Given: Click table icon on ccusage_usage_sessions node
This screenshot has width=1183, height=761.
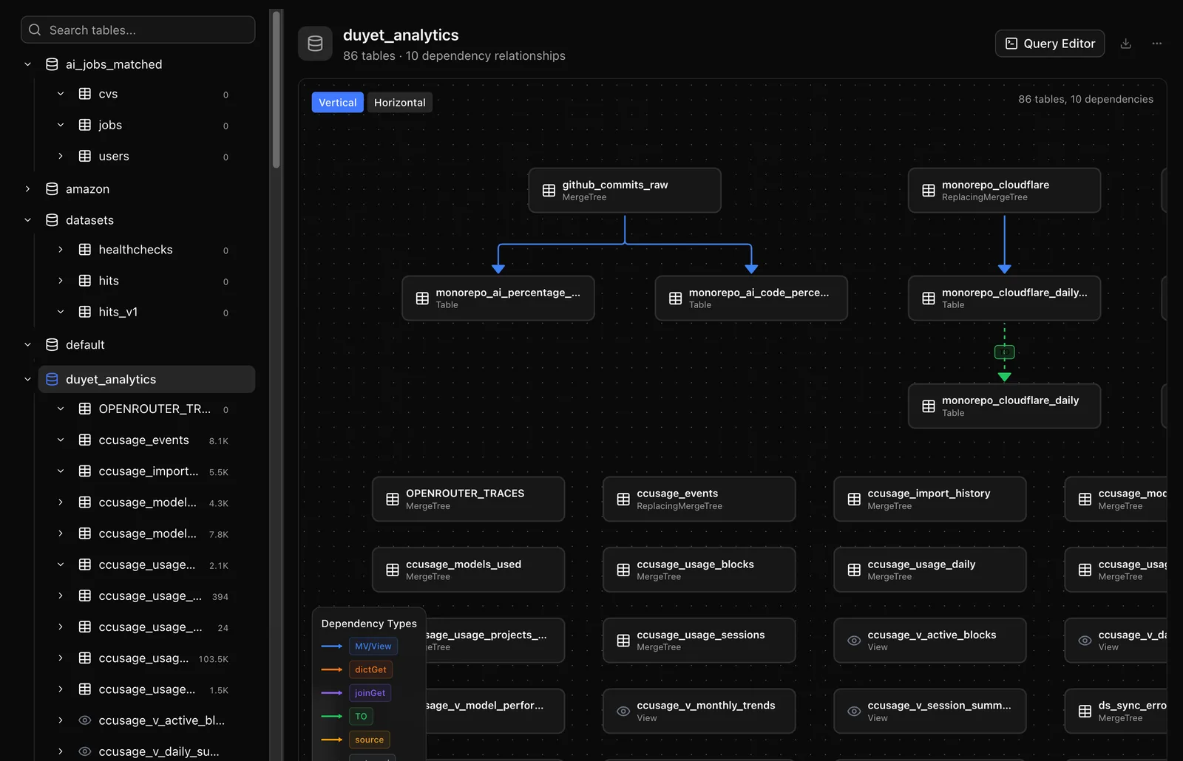Looking at the screenshot, I should 623,641.
